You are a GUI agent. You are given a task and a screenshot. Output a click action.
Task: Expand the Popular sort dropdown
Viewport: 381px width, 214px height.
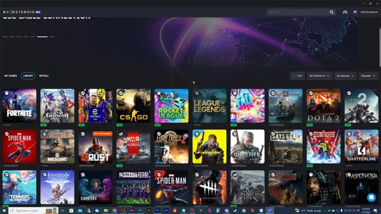click(368, 76)
